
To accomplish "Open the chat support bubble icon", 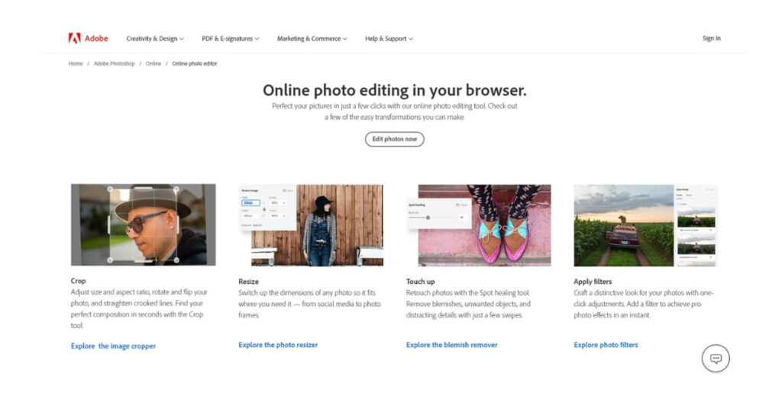I will [x=716, y=358].
